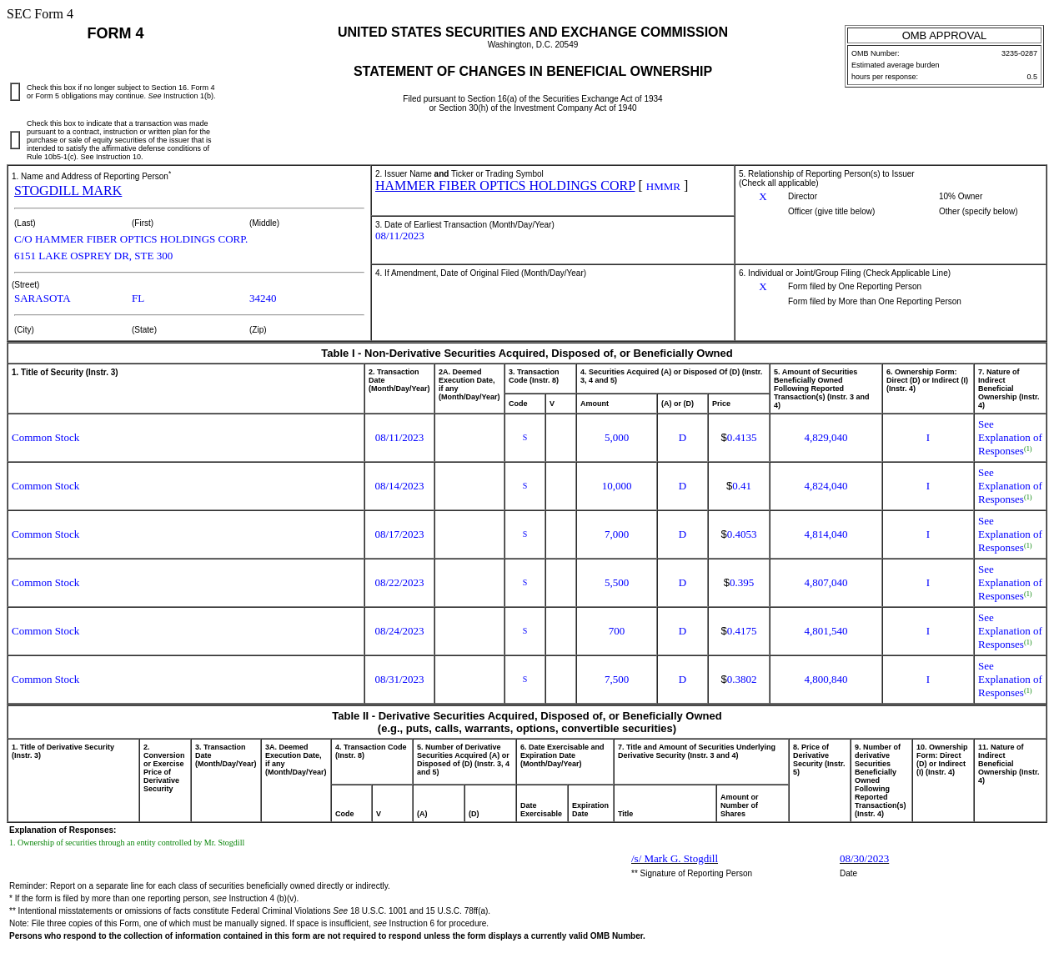This screenshot has width=1054, height=953.
Task: Click the /s/ Mark G. Stogdill signature
Action: point(675,859)
